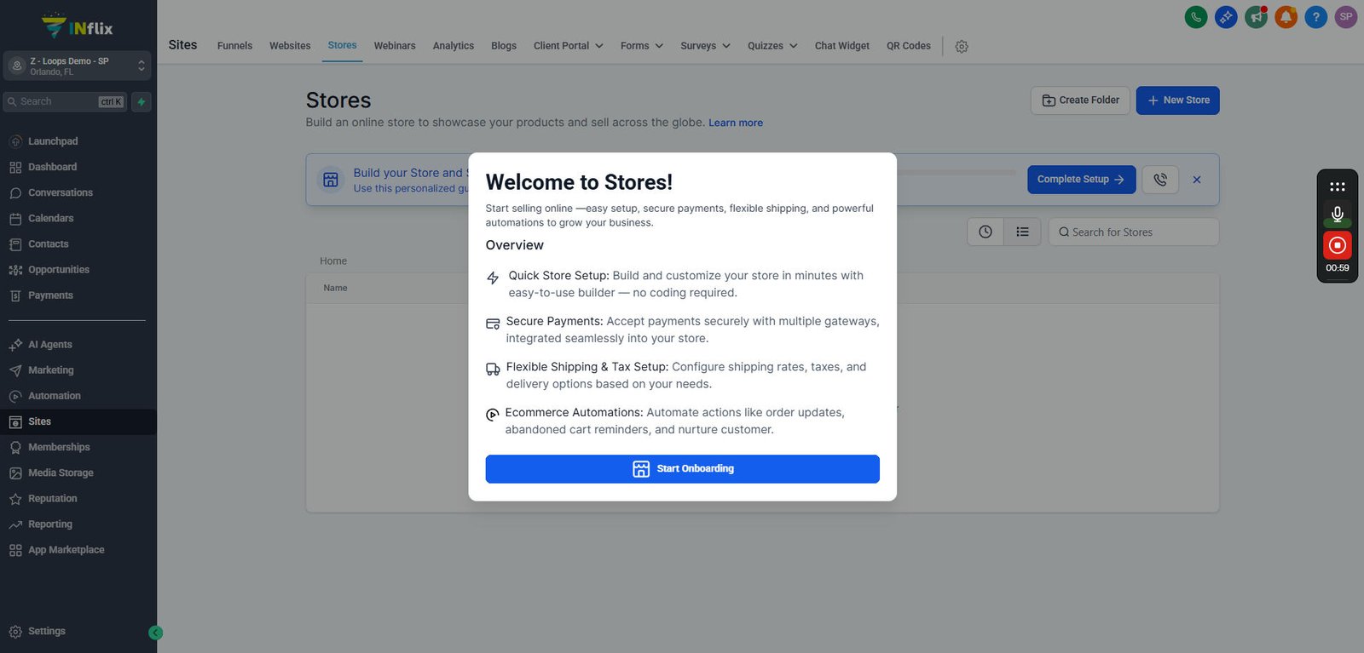Dismiss the Build your Store setup banner
The width and height of the screenshot is (1364, 653).
pos(1197,180)
